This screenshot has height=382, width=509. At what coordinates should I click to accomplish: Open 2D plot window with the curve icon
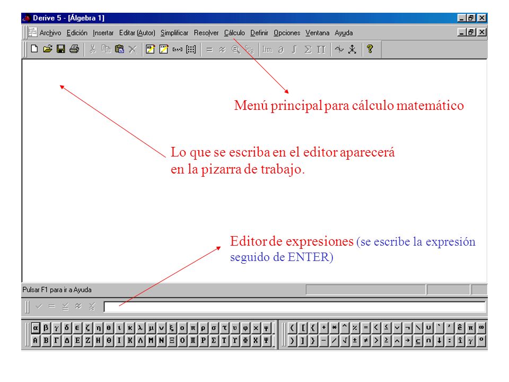pyautogui.click(x=339, y=49)
